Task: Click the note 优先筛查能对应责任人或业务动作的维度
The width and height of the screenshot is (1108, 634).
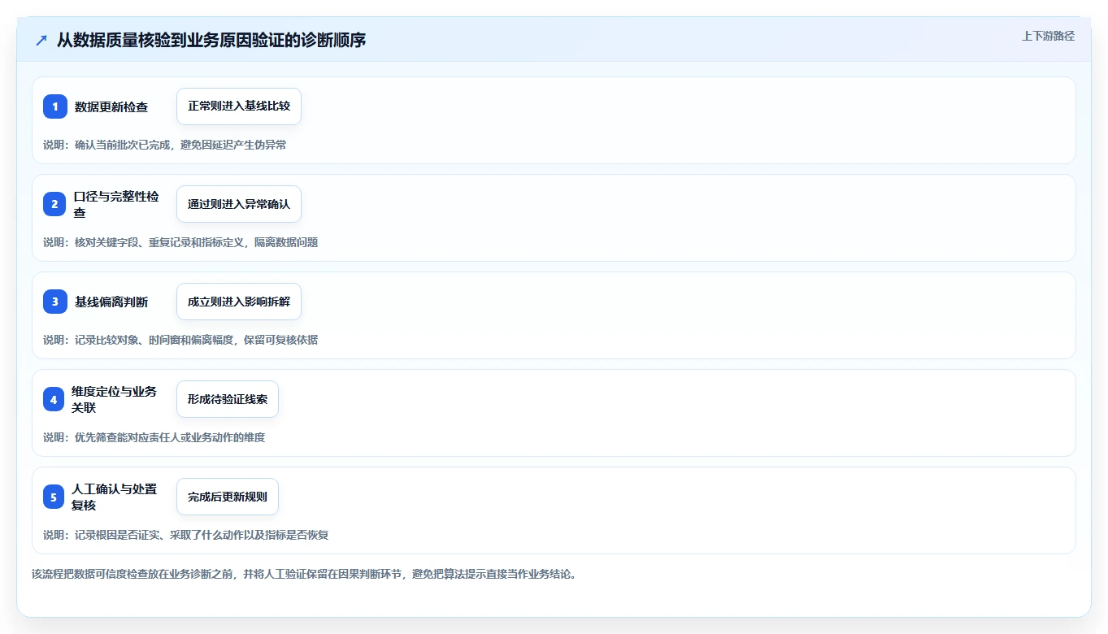Action: 170,437
